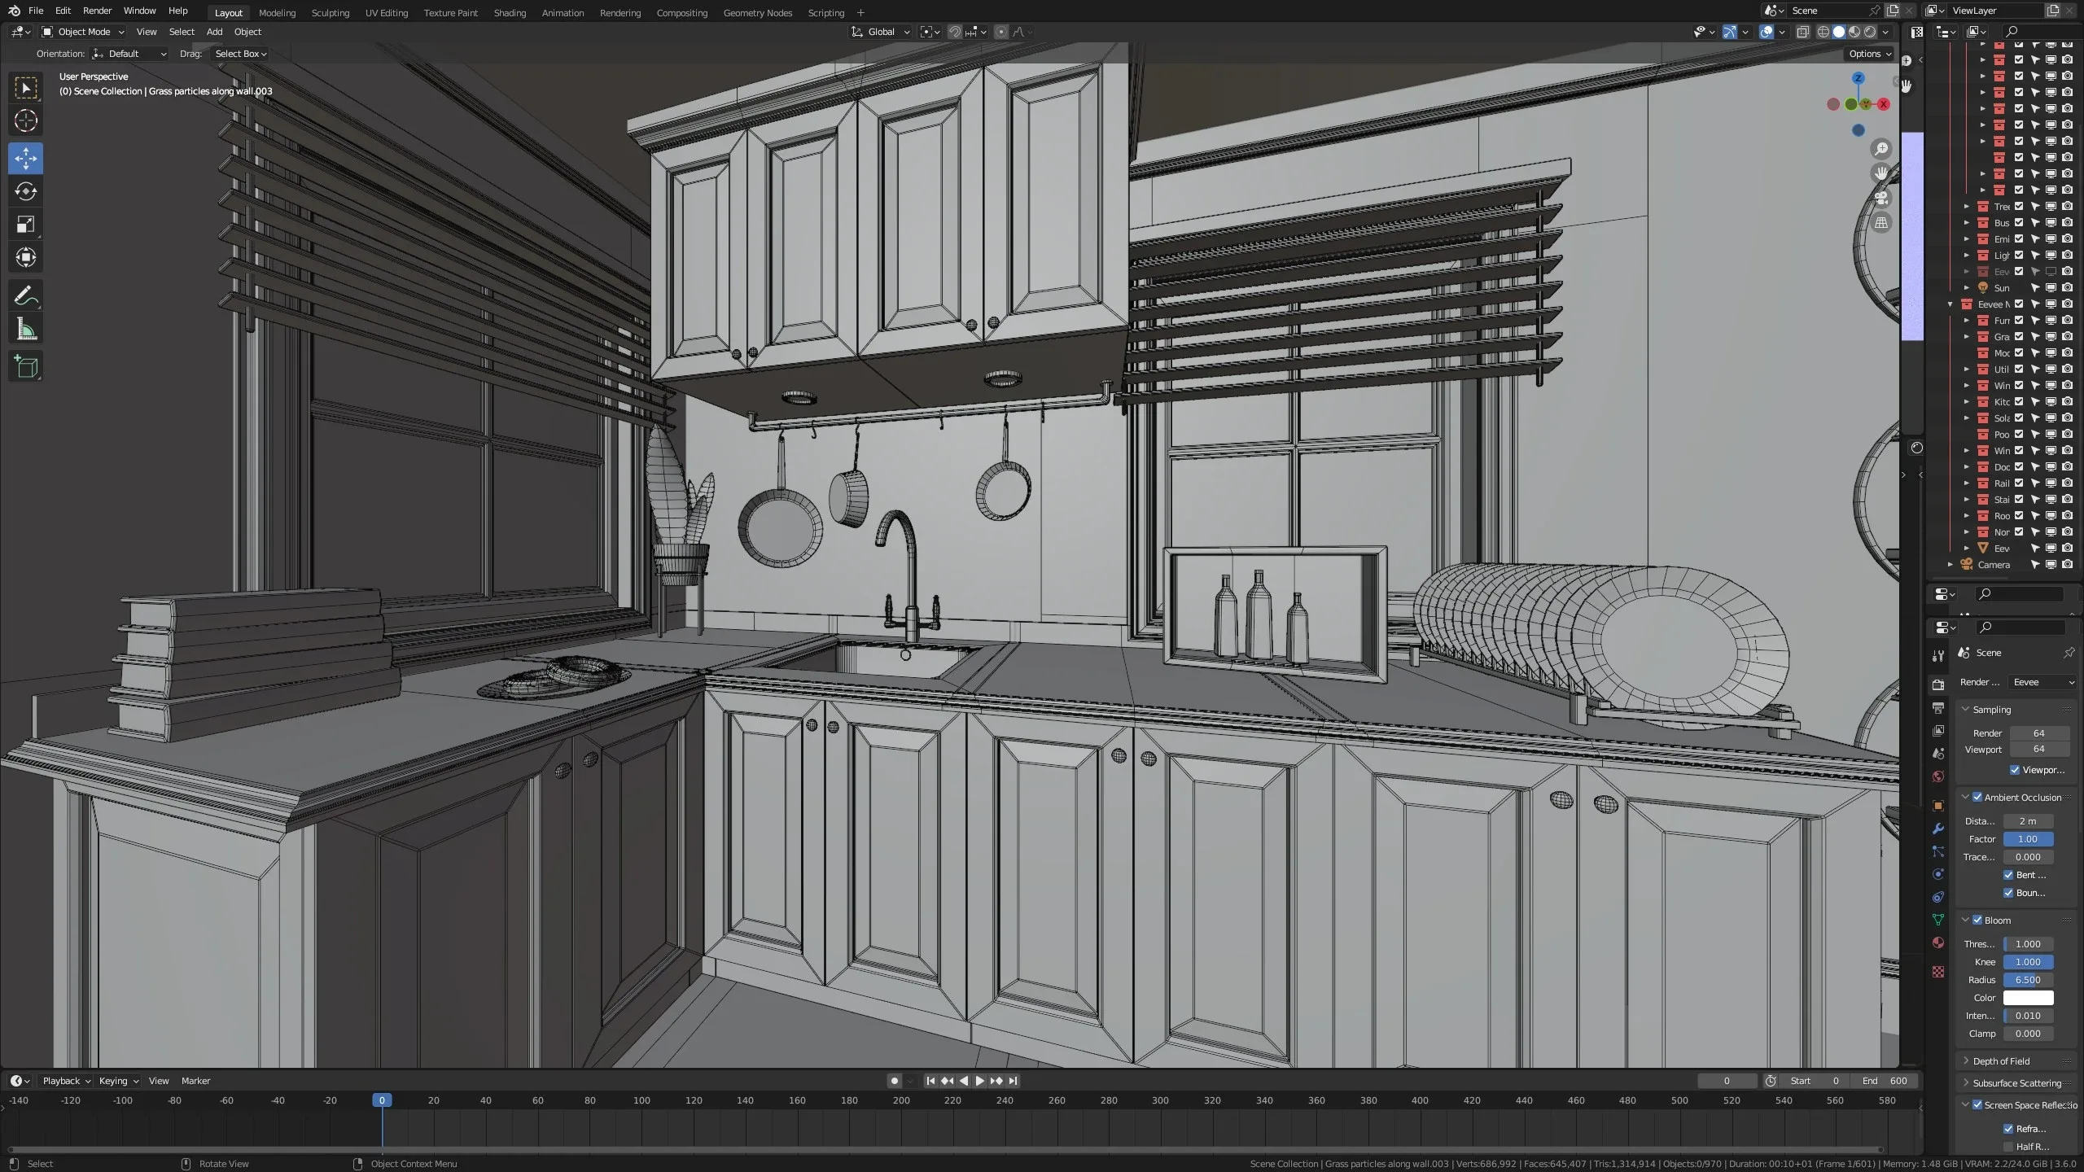Viewport: 2084px width, 1172px height.
Task: Select the Measure tool
Action: coord(26,328)
